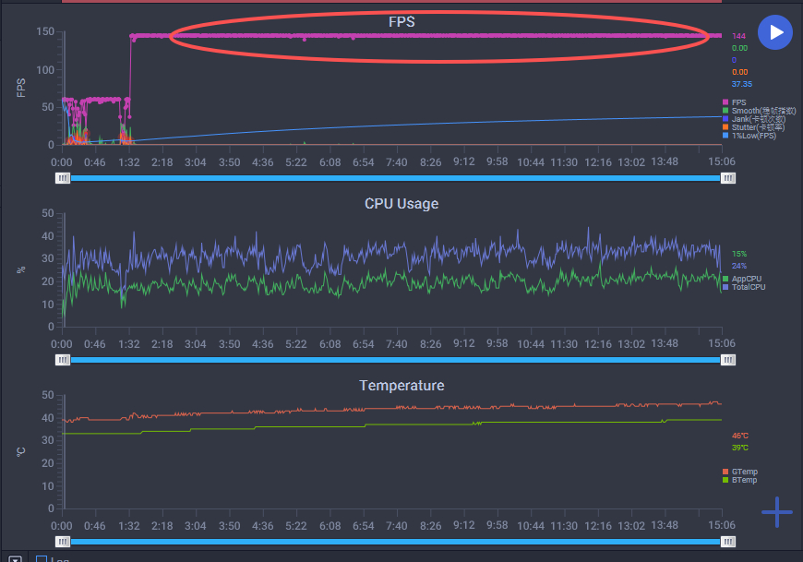Screen dimensions: 803x562
Task: Click the Temperature chart right range handle
Action: pyautogui.click(x=727, y=542)
